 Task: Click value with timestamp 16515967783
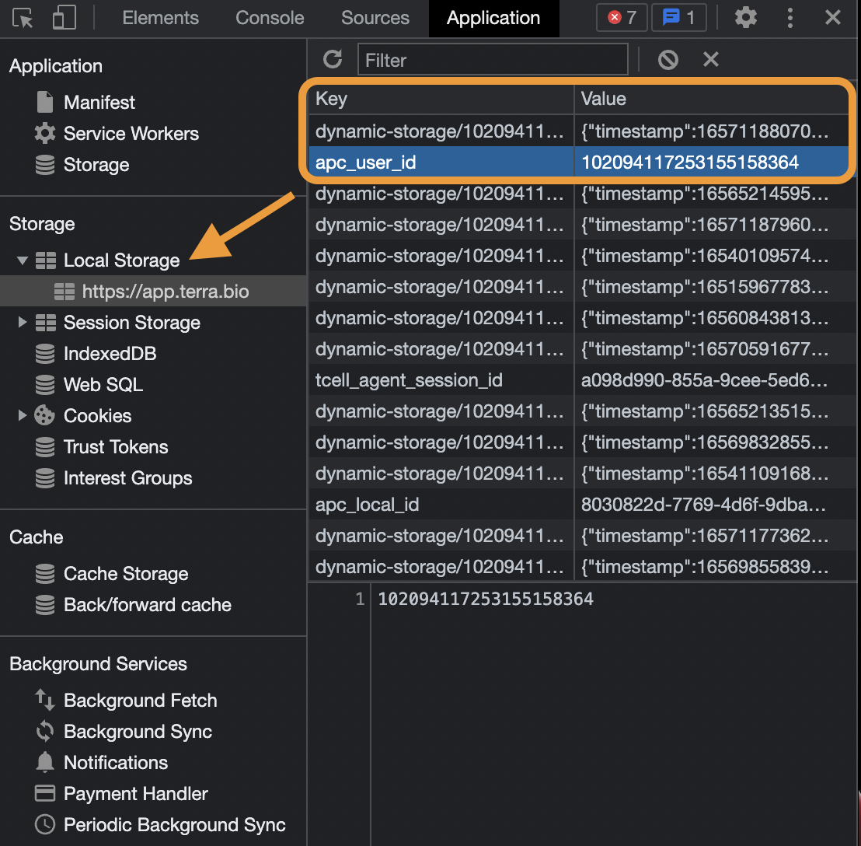tap(714, 287)
